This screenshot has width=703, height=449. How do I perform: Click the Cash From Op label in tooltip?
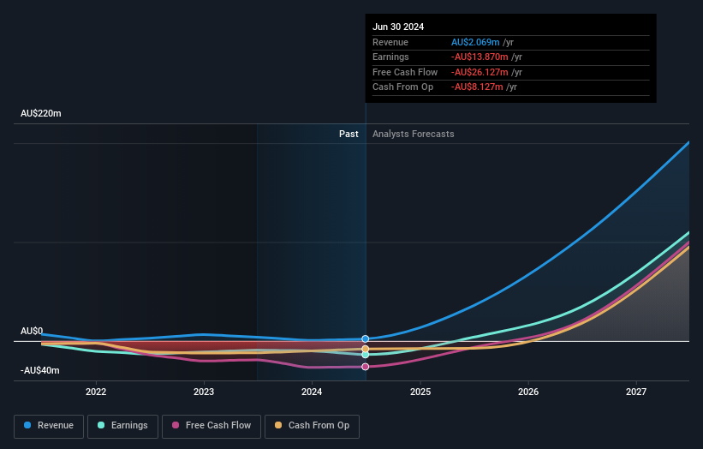coord(402,87)
